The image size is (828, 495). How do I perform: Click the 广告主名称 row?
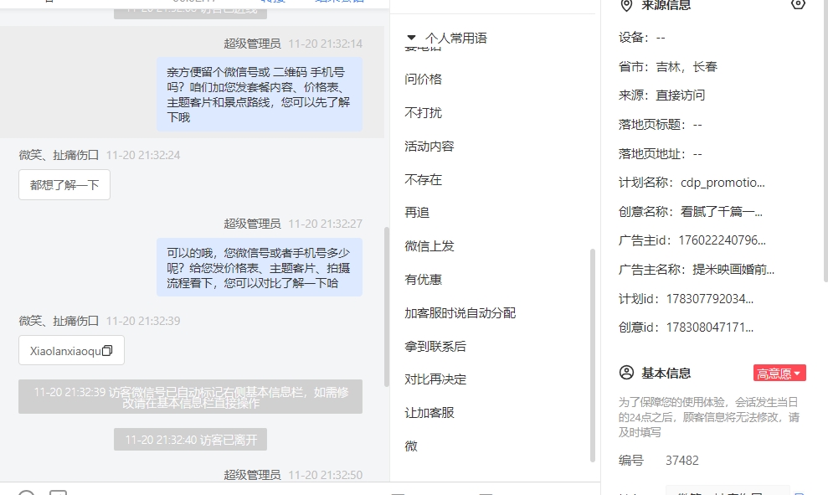point(697,270)
